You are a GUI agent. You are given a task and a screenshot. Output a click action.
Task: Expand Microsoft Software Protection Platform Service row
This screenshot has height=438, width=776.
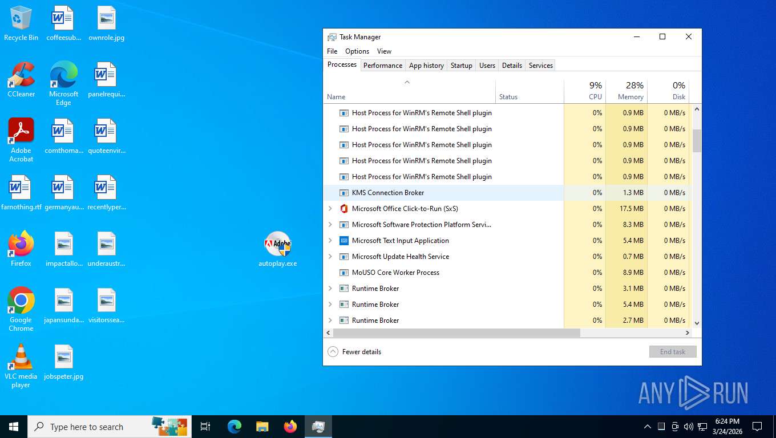coord(330,225)
